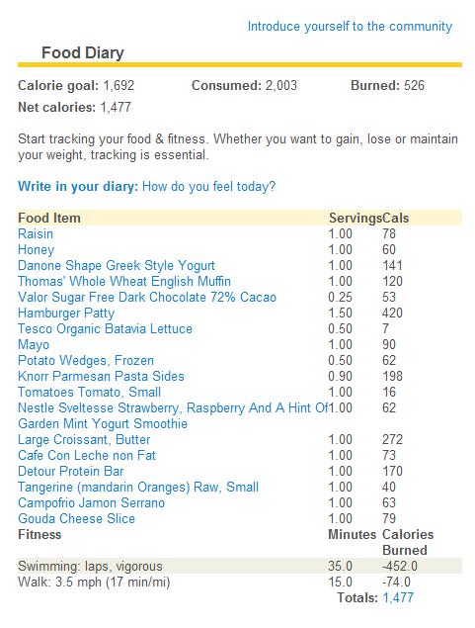Image resolution: width=475 pixels, height=628 pixels.
Task: Select the Honey food entry
Action: (36, 250)
